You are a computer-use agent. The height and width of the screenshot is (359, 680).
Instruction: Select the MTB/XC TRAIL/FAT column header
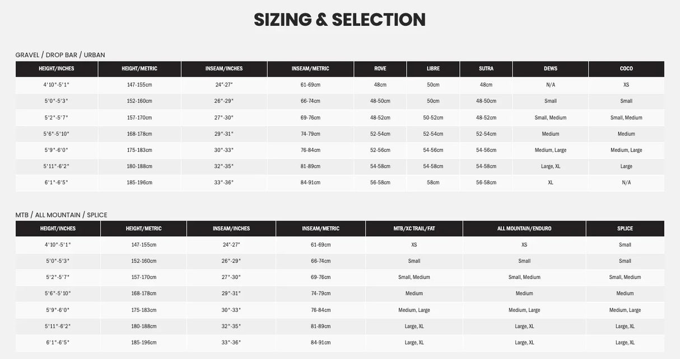point(414,229)
